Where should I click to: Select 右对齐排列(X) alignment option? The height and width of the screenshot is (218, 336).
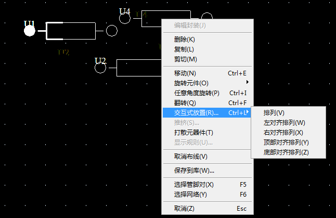pyautogui.click(x=283, y=133)
